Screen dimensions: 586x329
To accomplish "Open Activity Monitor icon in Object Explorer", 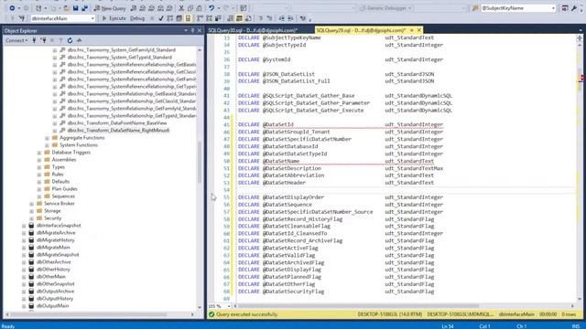I will click(79, 40).
